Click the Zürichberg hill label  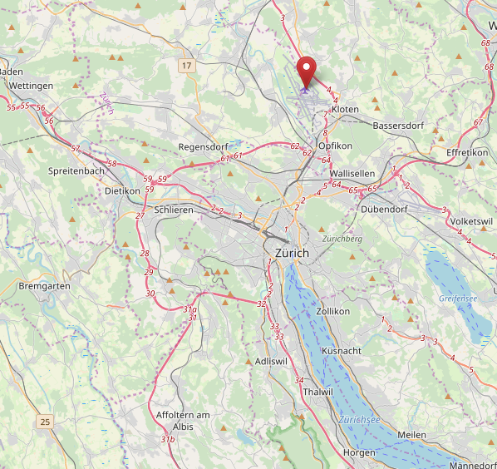tap(342, 239)
